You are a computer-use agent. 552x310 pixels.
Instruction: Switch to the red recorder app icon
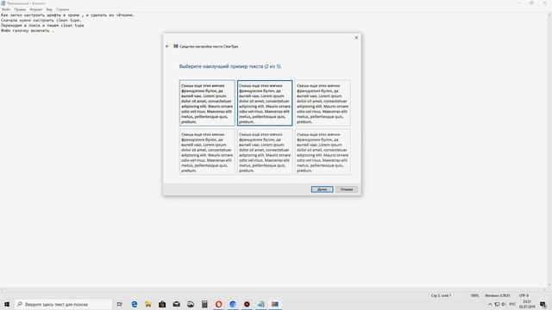[247, 304]
